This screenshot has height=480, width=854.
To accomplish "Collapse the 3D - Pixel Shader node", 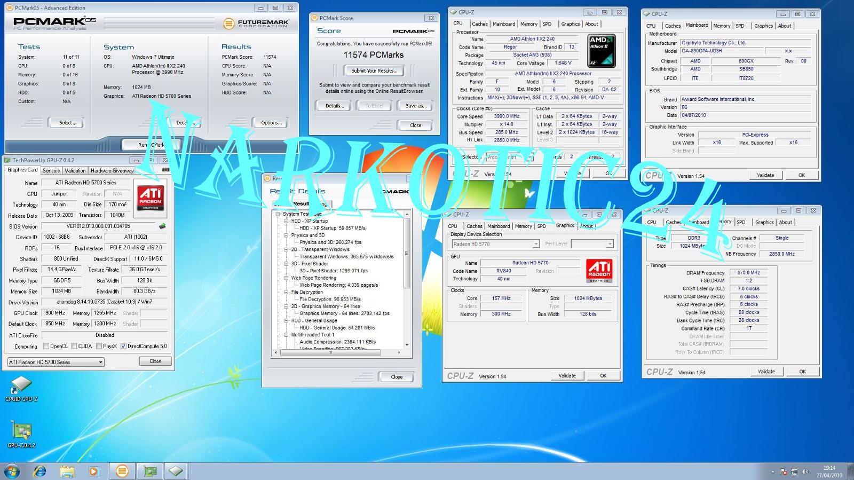I will click(x=286, y=264).
